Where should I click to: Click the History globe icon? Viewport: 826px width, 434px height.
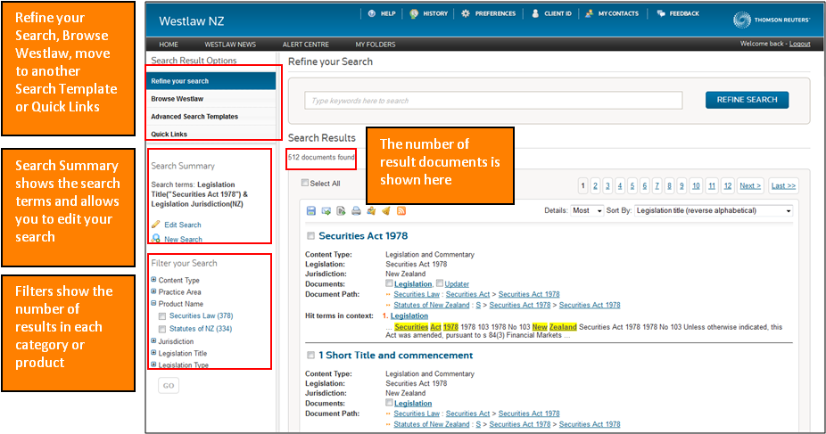(x=414, y=13)
